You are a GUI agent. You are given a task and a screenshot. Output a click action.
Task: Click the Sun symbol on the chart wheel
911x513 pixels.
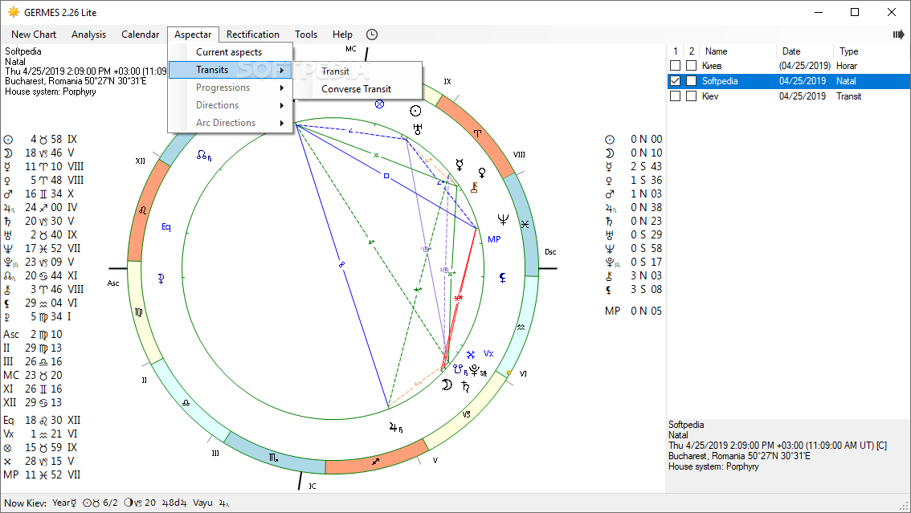coord(415,111)
